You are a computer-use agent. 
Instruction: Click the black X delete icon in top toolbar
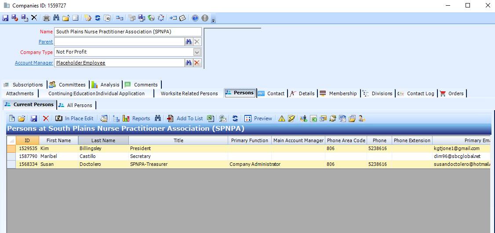(34, 18)
